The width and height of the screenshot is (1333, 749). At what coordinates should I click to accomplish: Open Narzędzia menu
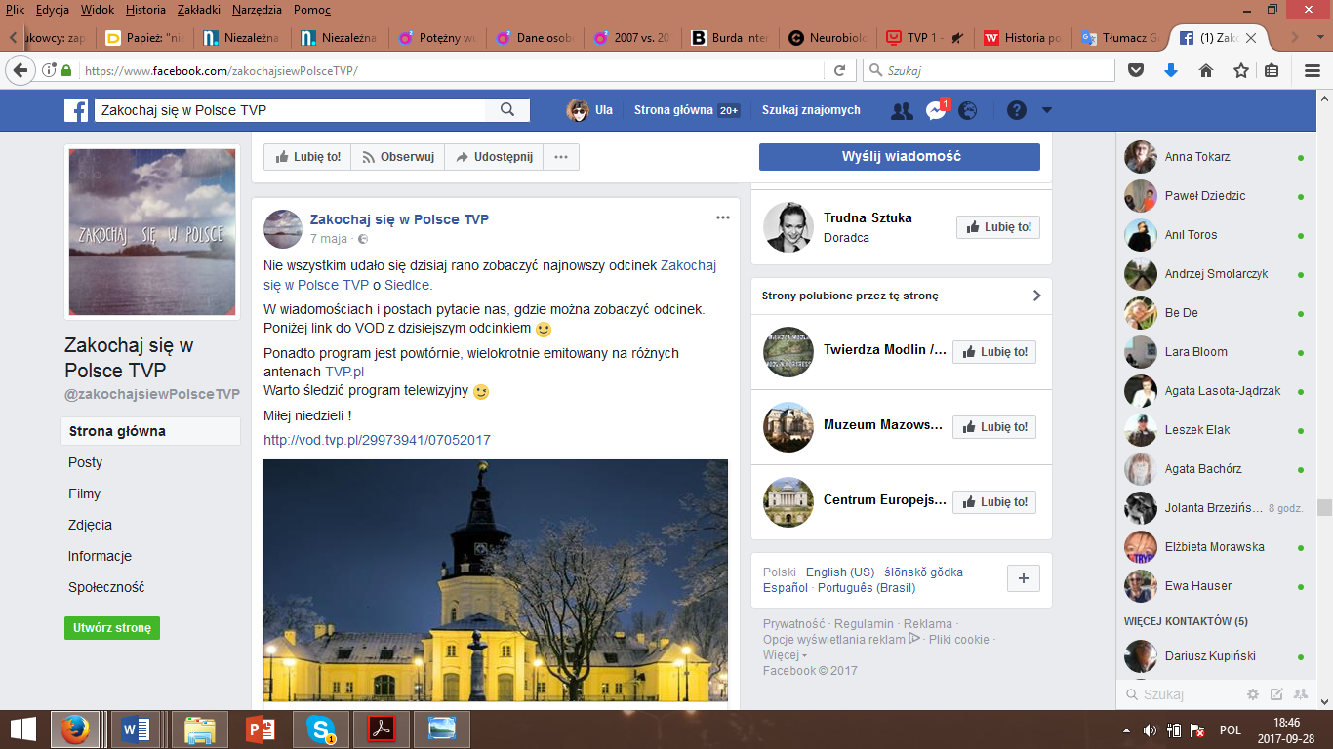[x=257, y=10]
